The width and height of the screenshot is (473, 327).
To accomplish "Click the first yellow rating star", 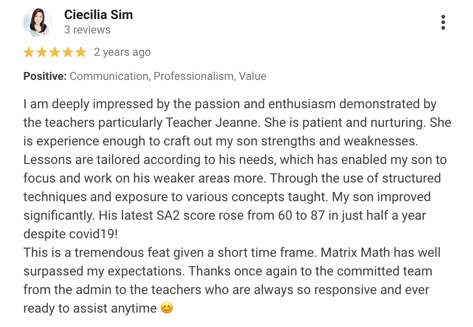I will (29, 52).
